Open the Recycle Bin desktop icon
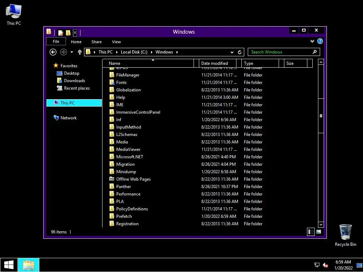The width and height of the screenshot is (363, 272). 345,235
